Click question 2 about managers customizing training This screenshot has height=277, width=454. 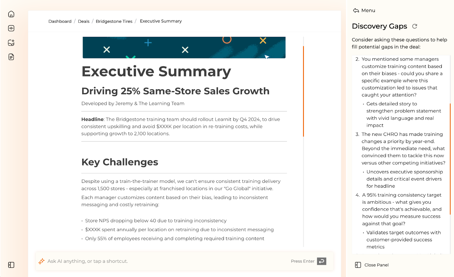402,77
